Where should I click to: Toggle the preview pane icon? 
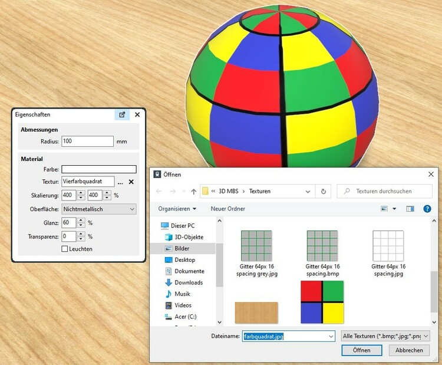pyautogui.click(x=410, y=209)
